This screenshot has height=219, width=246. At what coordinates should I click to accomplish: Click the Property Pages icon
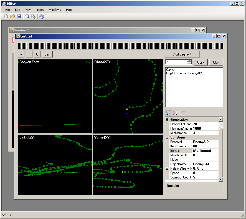tap(183, 113)
